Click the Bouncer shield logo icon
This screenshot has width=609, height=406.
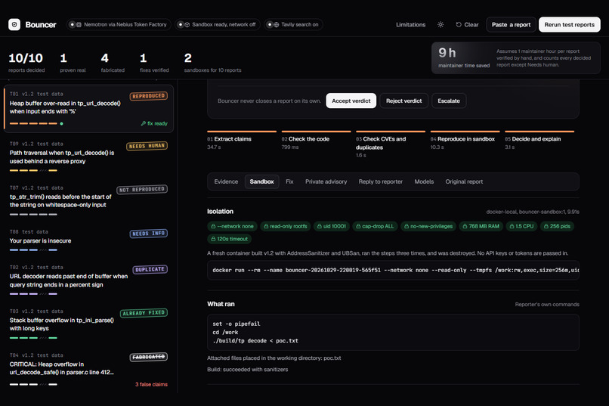tap(14, 24)
